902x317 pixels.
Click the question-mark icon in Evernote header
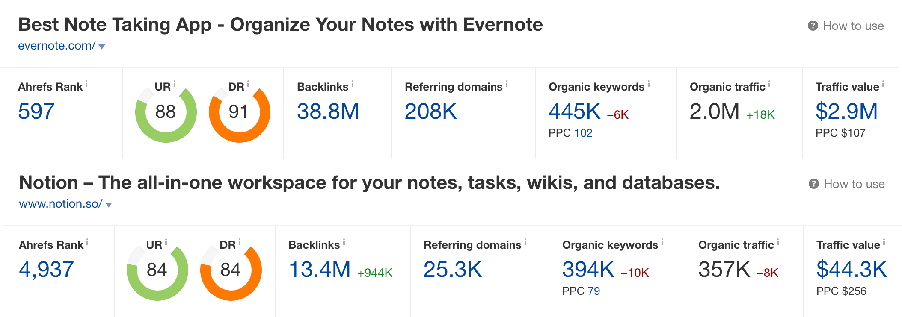click(x=813, y=26)
